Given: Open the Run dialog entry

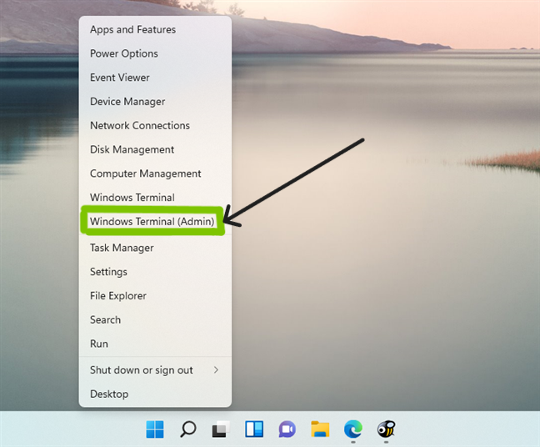Looking at the screenshot, I should click(x=155, y=344).
